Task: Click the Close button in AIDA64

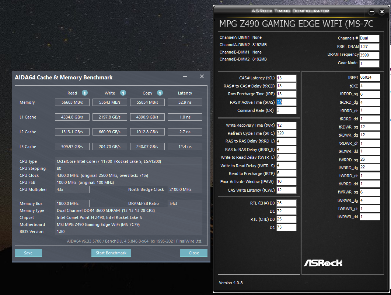Action: click(x=194, y=253)
